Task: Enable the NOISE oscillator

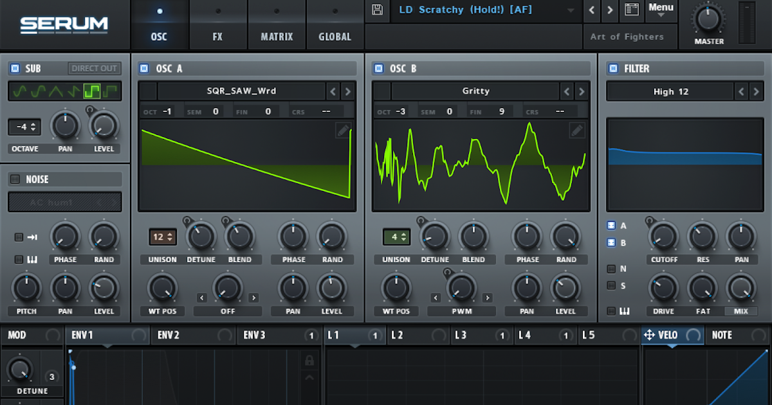Action: pyautogui.click(x=14, y=179)
